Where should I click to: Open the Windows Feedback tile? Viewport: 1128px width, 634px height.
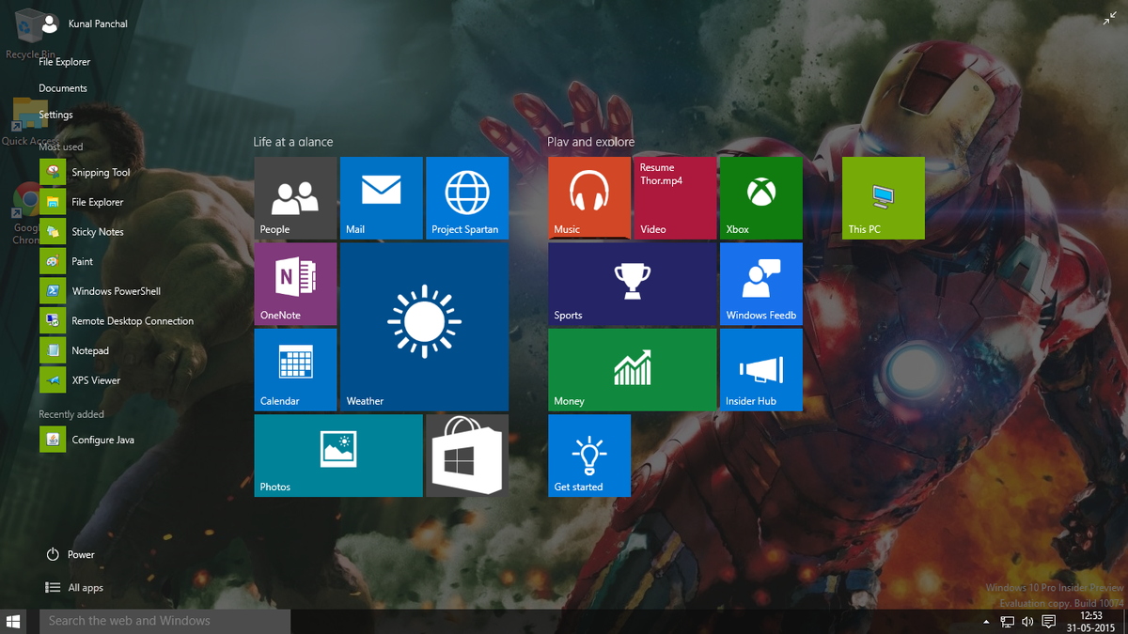[761, 284]
